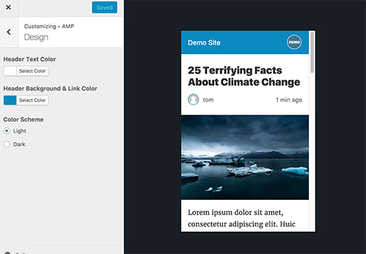Screen dimensions: 366x254
Task: Click the round DEMO site logo icon
Action: click(x=294, y=42)
